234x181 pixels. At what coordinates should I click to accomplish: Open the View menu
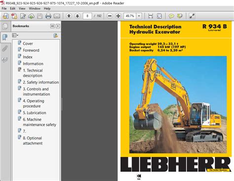(x=22, y=8)
